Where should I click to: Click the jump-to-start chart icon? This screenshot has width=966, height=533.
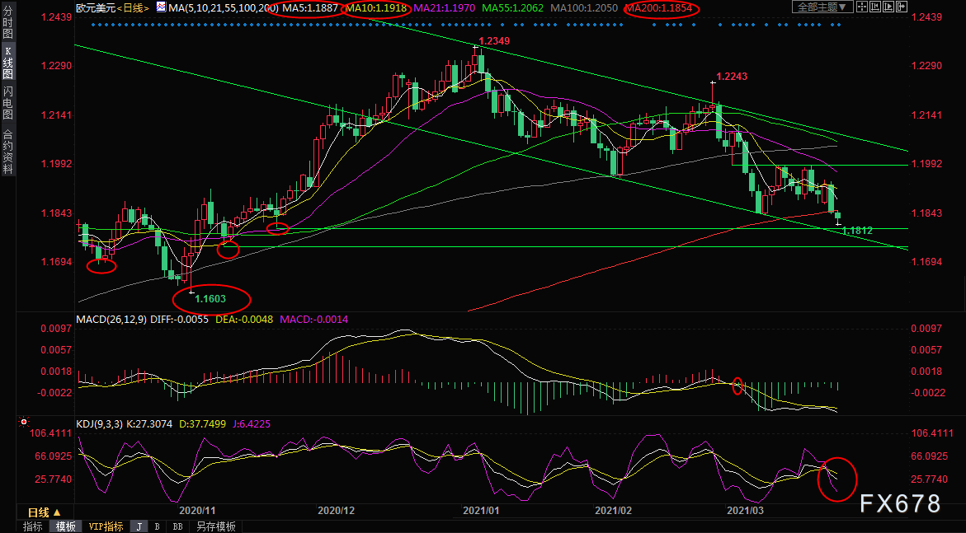tap(875, 7)
